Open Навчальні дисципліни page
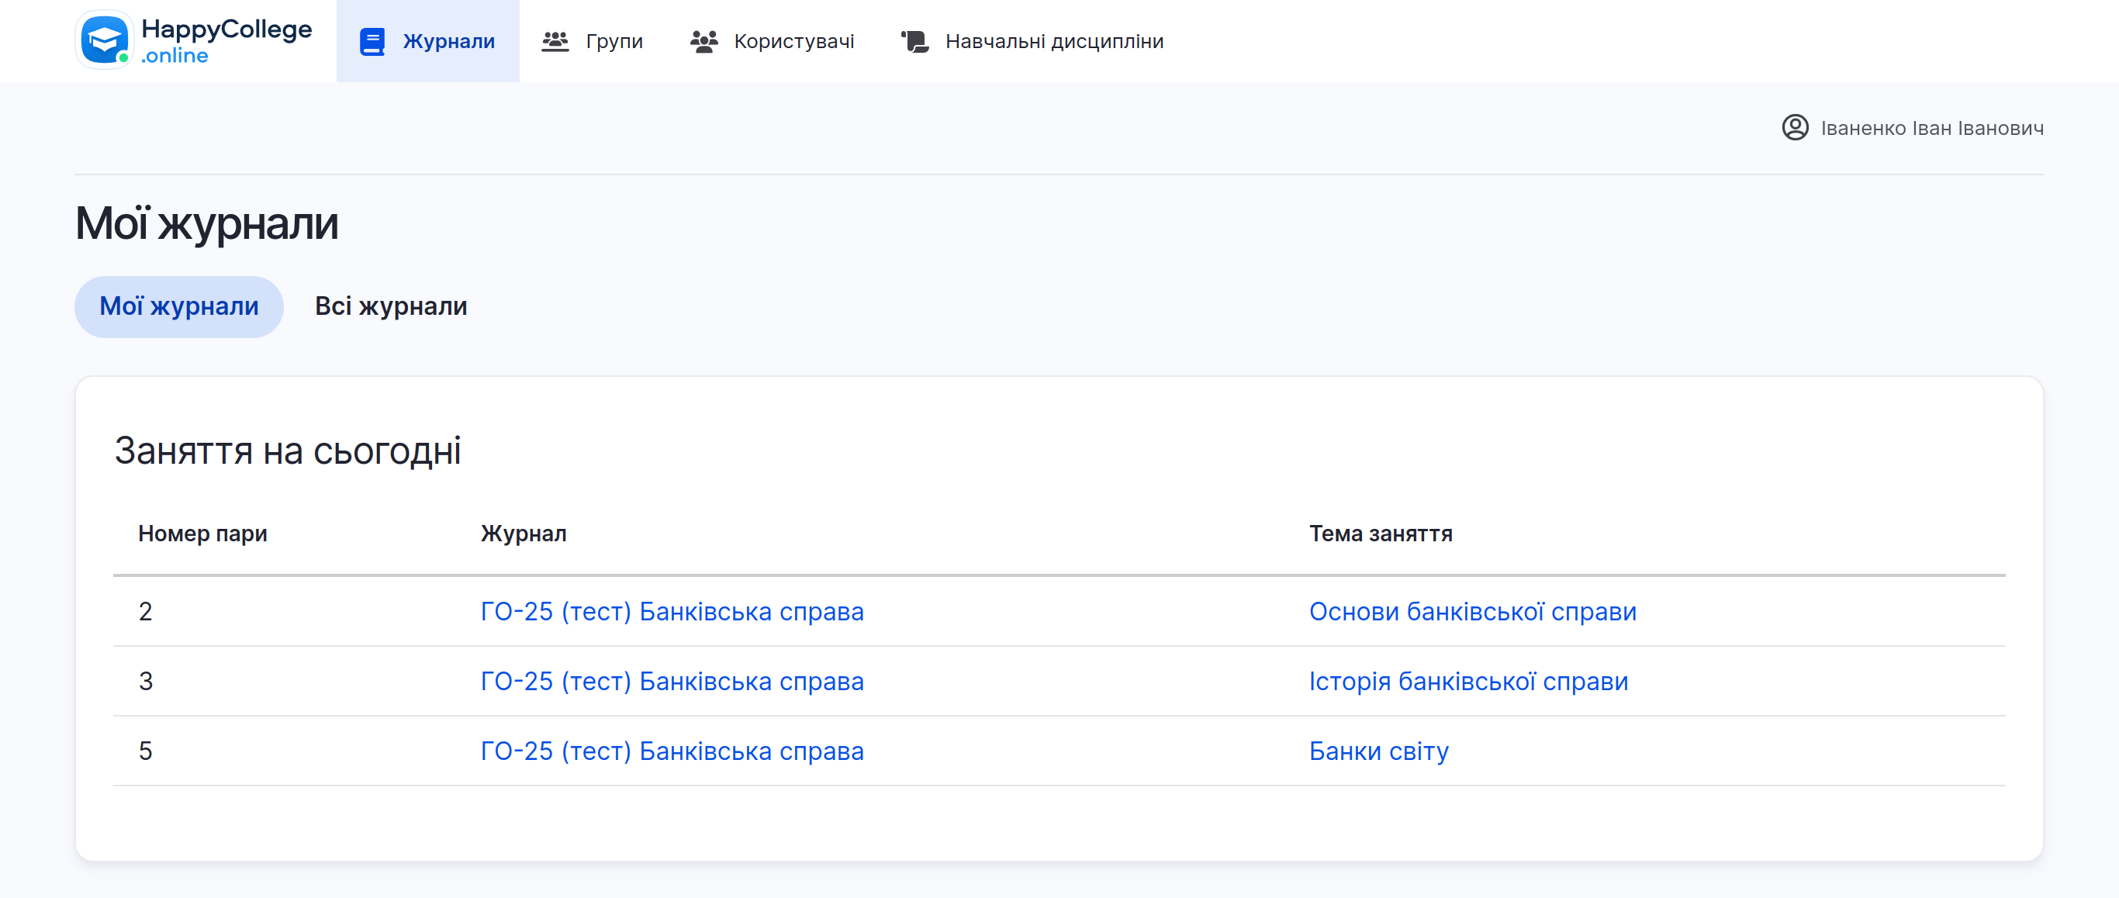Screen dimensions: 2119x898 click(x=1054, y=41)
